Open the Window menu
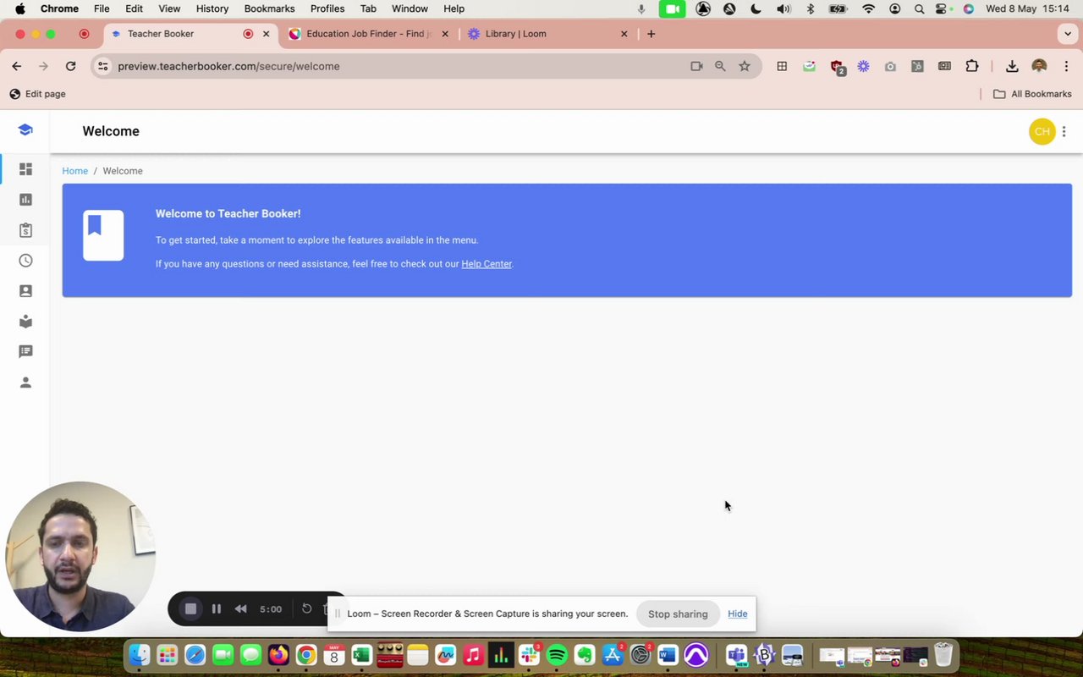The width and height of the screenshot is (1083, 677). click(x=410, y=8)
